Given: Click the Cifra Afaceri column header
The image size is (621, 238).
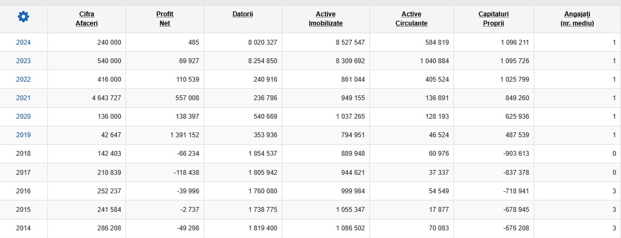Looking at the screenshot, I should pos(87,19).
